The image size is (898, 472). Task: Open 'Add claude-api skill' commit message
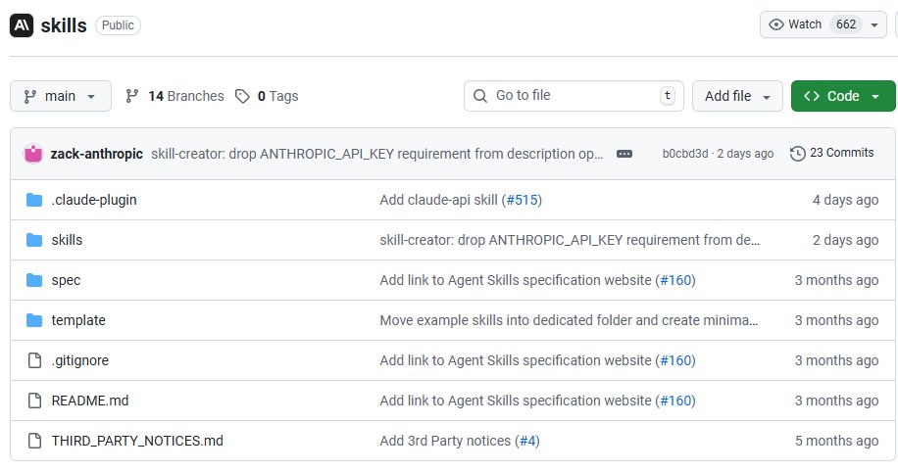pos(438,200)
